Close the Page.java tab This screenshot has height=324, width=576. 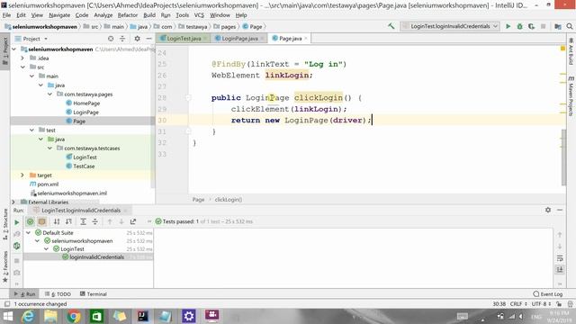[306, 38]
